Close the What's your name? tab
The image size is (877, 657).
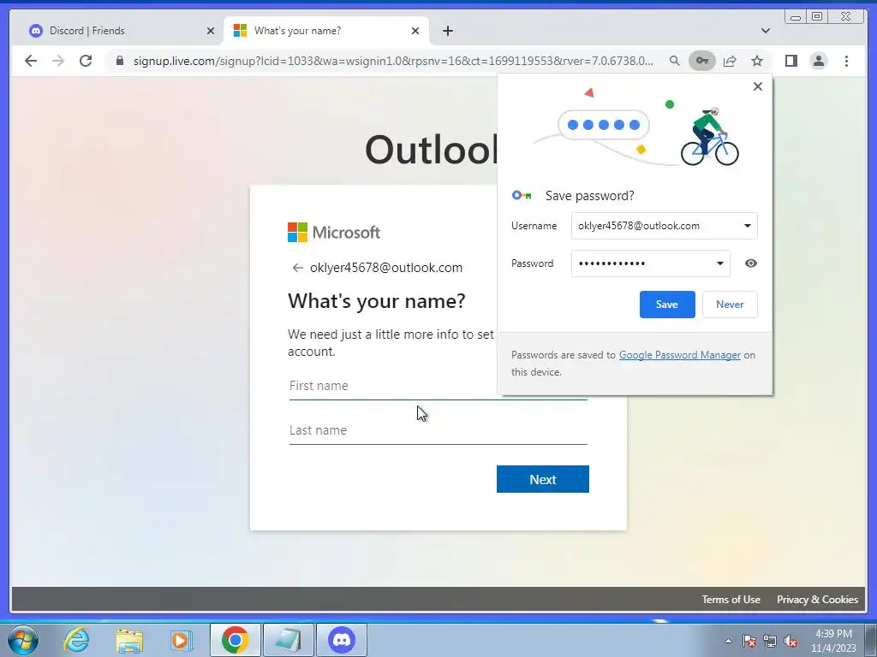(415, 31)
